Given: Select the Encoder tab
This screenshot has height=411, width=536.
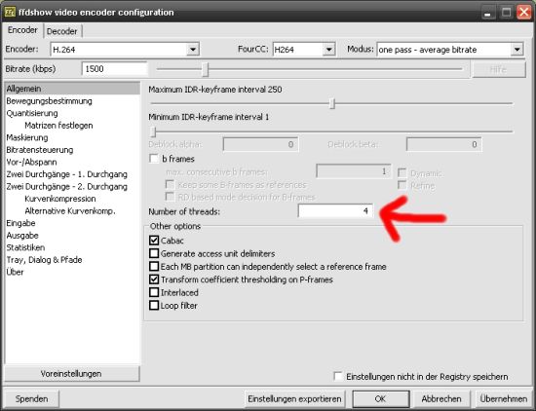Looking at the screenshot, I should 22,30.
